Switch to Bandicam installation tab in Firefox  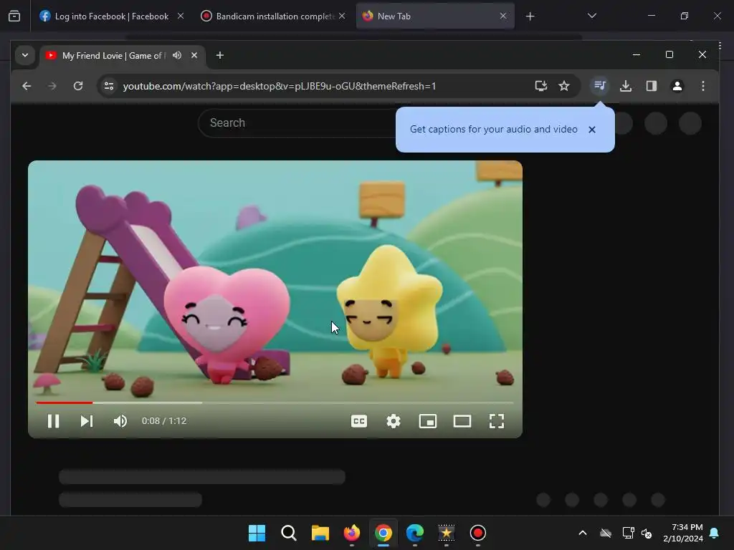(275, 16)
